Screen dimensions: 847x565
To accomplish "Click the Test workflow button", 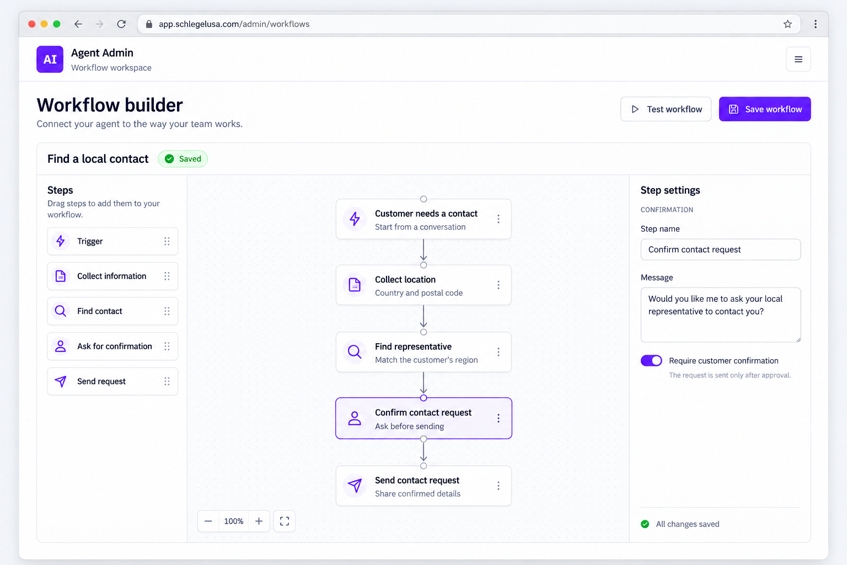I will click(x=666, y=109).
